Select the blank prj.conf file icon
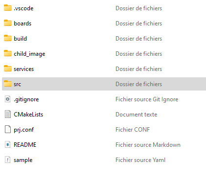The image size is (206, 184). (x=8, y=129)
